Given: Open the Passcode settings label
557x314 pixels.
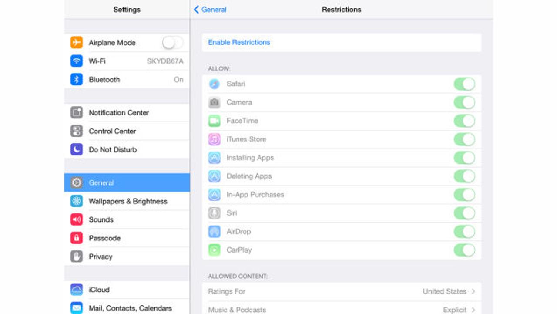Looking at the screenshot, I should click(x=104, y=238).
